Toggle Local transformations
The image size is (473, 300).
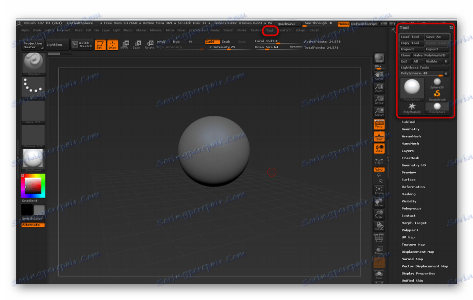pyautogui.click(x=379, y=148)
